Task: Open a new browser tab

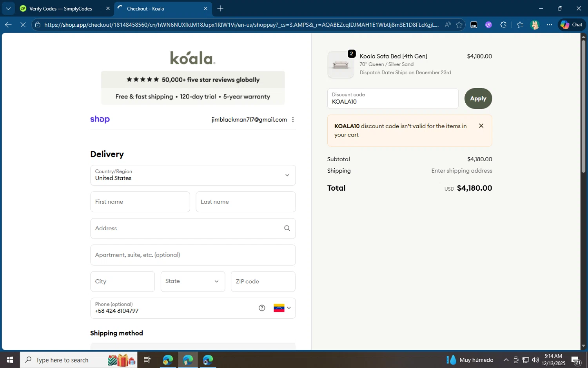Action: click(x=220, y=9)
